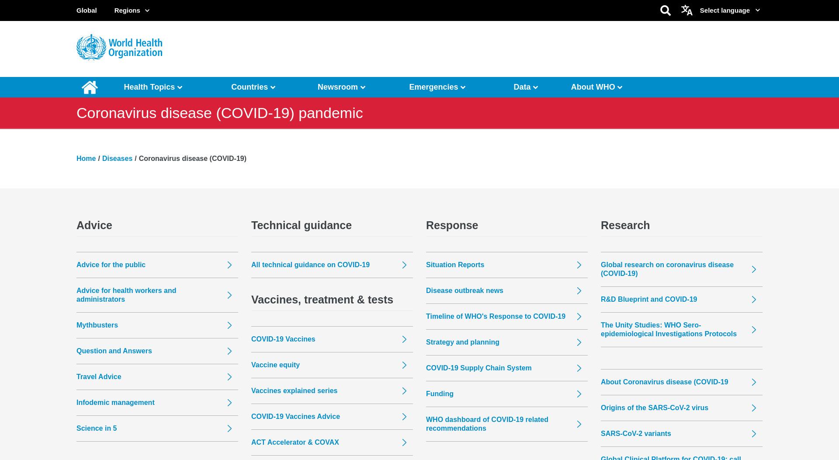The image size is (839, 460).
Task: Click the Coronavirus disease pandemic banner title
Action: tap(220, 113)
